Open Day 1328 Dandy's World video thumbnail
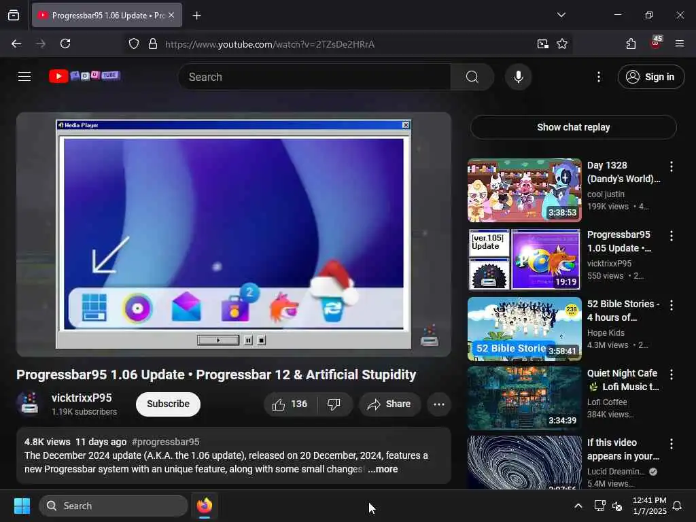This screenshot has height=522, width=696. tap(524, 190)
